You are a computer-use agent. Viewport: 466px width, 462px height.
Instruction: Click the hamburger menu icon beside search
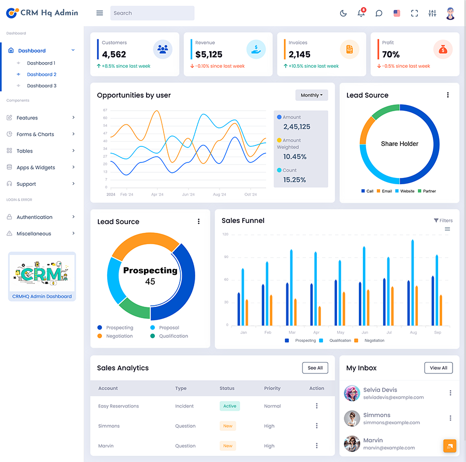(x=99, y=13)
